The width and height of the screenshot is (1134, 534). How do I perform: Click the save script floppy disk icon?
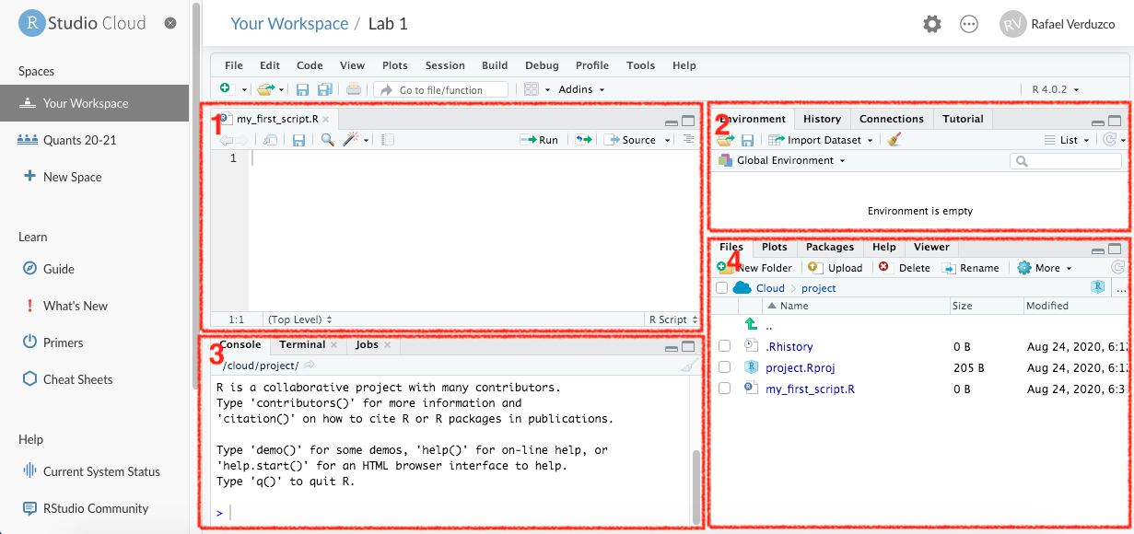tap(298, 140)
